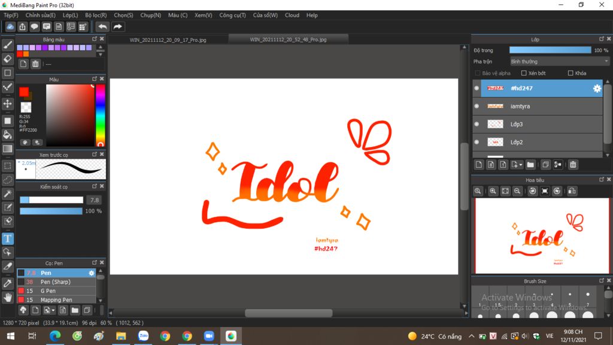Open File Explorer from the taskbar
The image size is (613, 345).
click(121, 336)
